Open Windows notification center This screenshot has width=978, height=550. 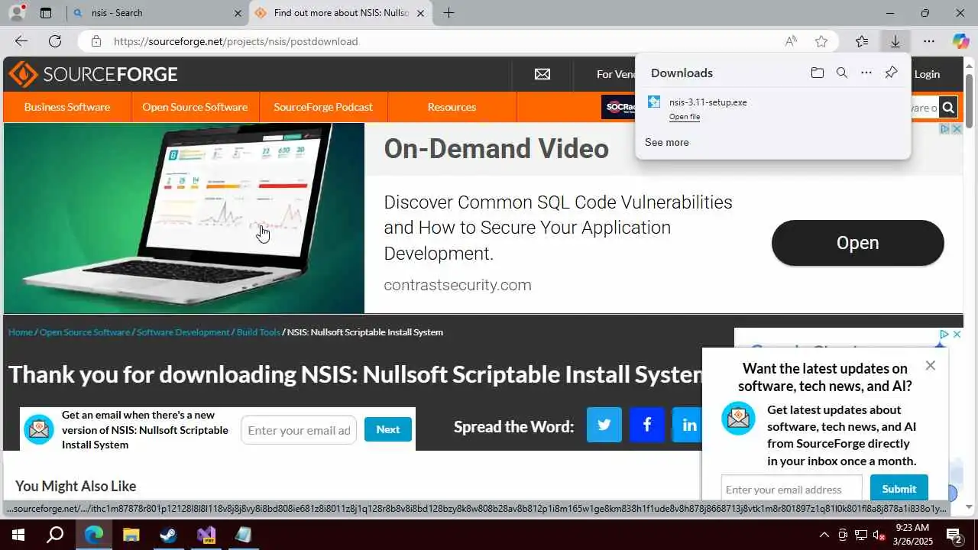(954, 535)
